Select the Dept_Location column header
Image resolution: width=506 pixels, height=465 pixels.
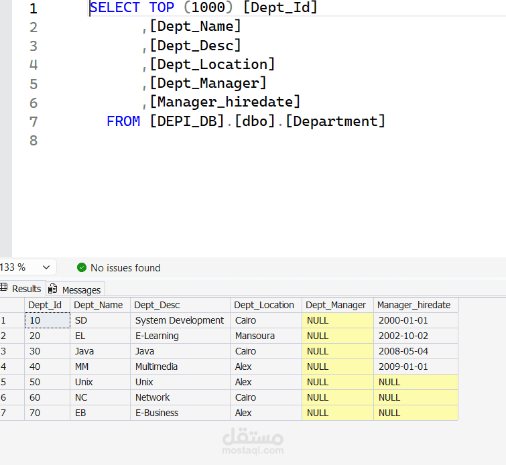pyautogui.click(x=264, y=305)
